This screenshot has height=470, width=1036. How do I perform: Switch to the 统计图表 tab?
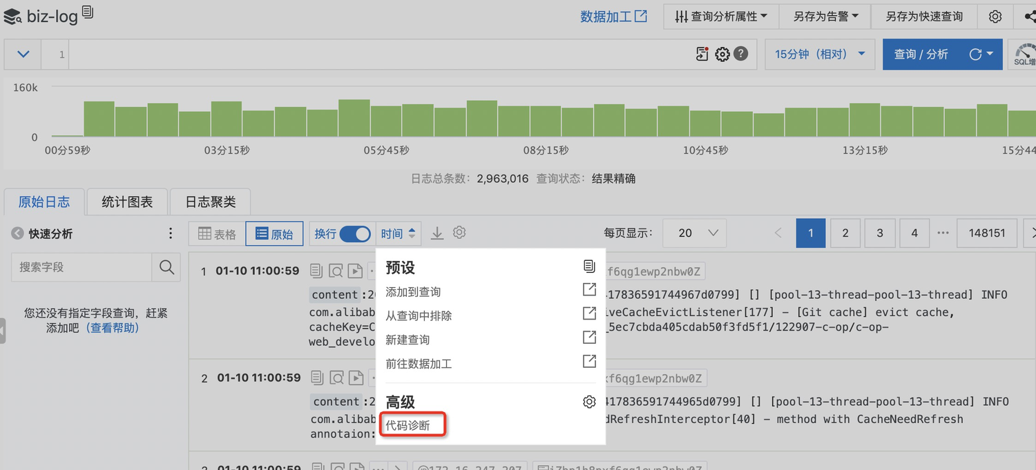point(127,202)
